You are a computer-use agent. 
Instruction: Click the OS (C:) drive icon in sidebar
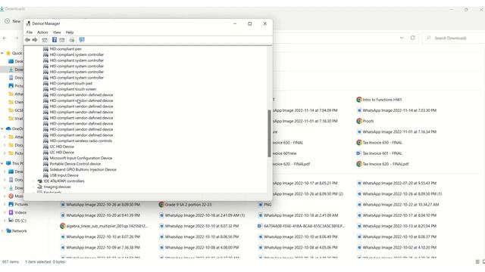click(11, 221)
